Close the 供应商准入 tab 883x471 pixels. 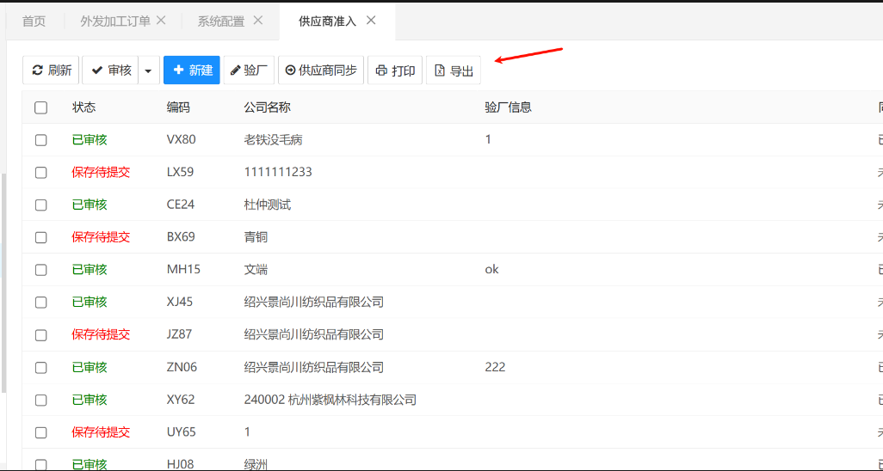coord(371,21)
